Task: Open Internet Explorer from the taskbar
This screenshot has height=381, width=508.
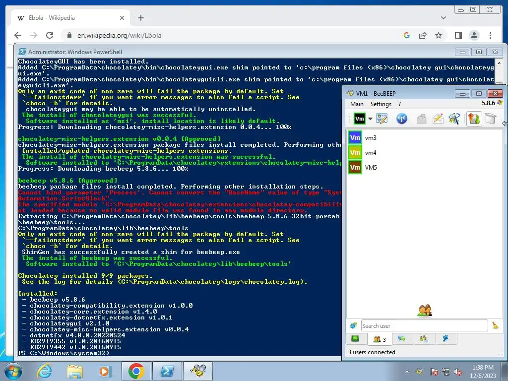Action: (44, 371)
